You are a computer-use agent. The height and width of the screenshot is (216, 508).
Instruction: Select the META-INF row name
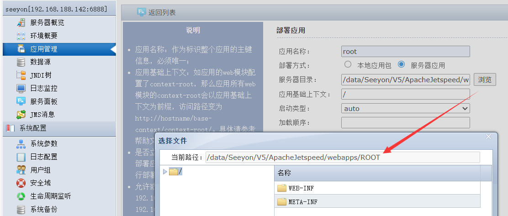(303, 202)
